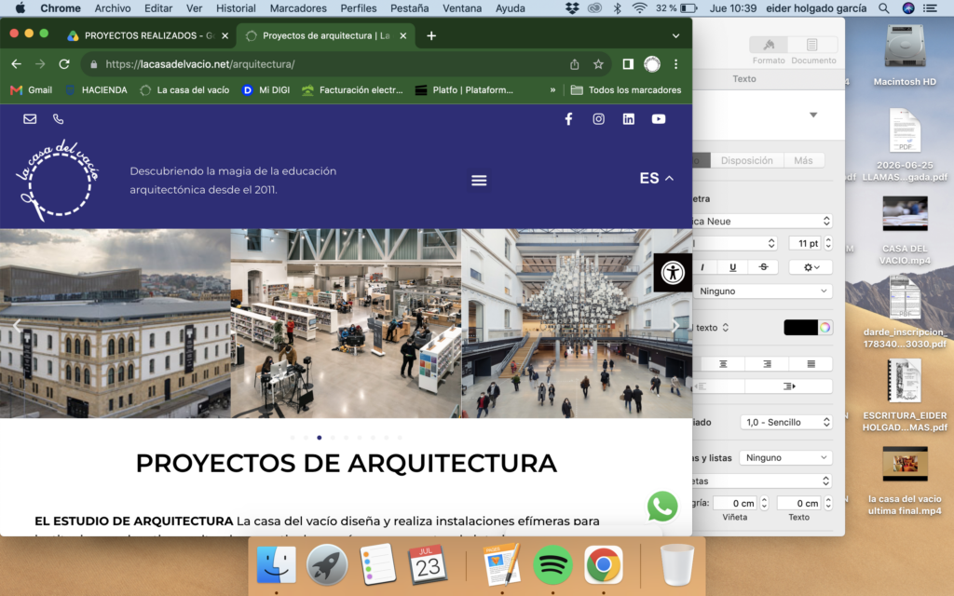
Task: Open the Instagram icon link
Action: (599, 119)
